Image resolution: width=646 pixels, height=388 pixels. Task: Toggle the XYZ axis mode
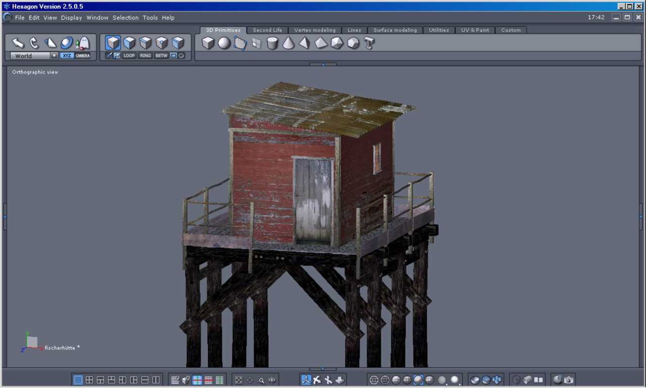67,56
